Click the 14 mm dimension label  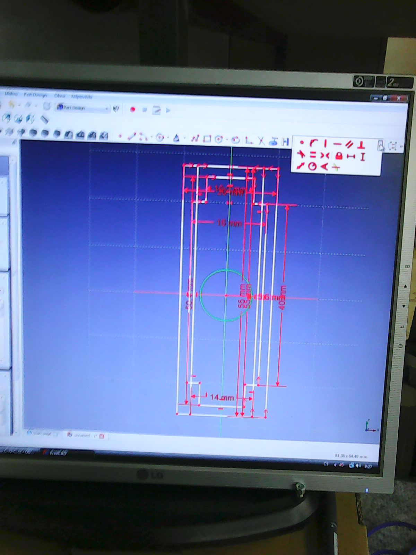tap(222, 398)
